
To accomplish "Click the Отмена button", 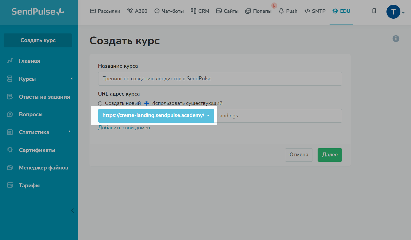I will click(299, 155).
